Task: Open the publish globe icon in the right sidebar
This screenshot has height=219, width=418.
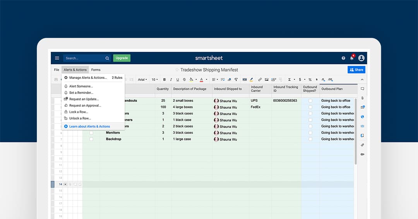Action: tap(362, 117)
